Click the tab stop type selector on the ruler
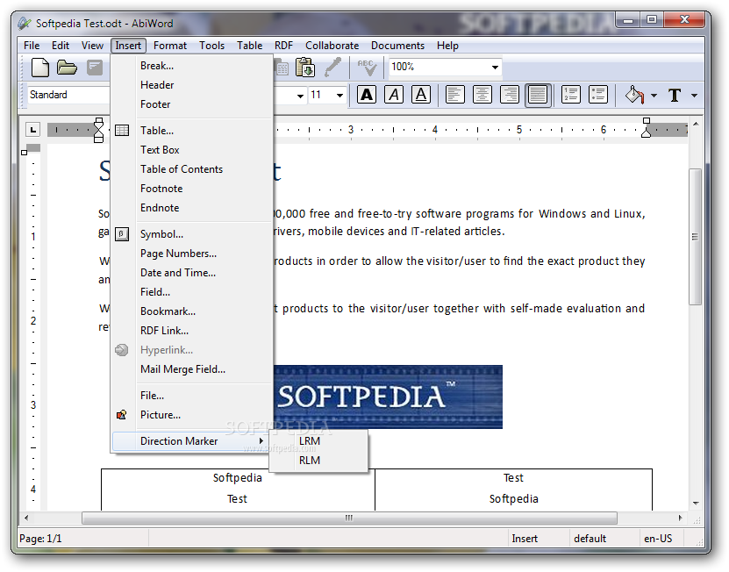The width and height of the screenshot is (729, 572). point(32,130)
